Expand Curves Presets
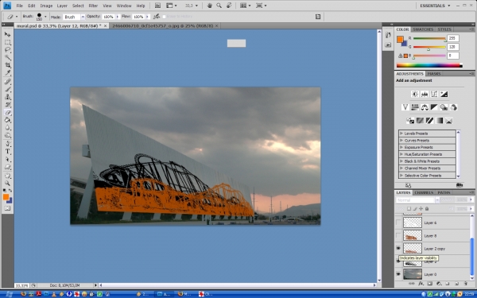This screenshot has height=298, width=477. 401,141
